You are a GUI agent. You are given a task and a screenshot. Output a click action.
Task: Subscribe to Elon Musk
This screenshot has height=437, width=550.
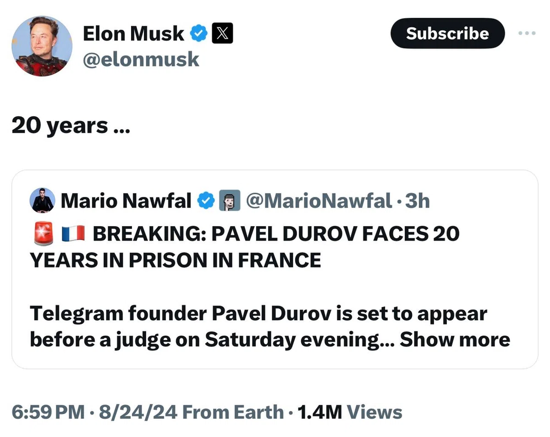447,33
